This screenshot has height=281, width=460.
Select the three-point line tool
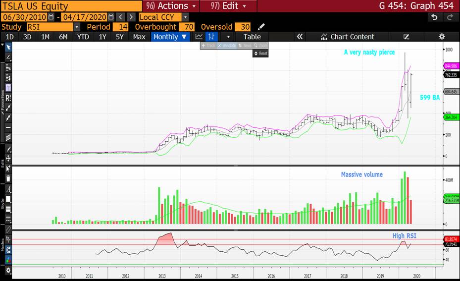8,117
